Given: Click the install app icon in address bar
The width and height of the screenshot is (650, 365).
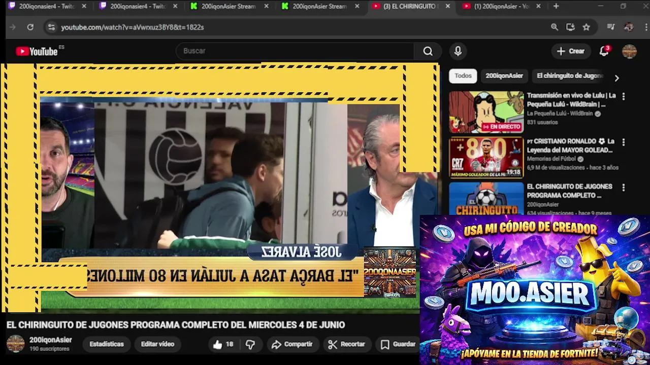Looking at the screenshot, I should [570, 27].
